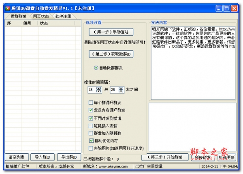Click 已推广空间数量 status text
The height and width of the screenshot is (174, 243).
click(x=149, y=167)
